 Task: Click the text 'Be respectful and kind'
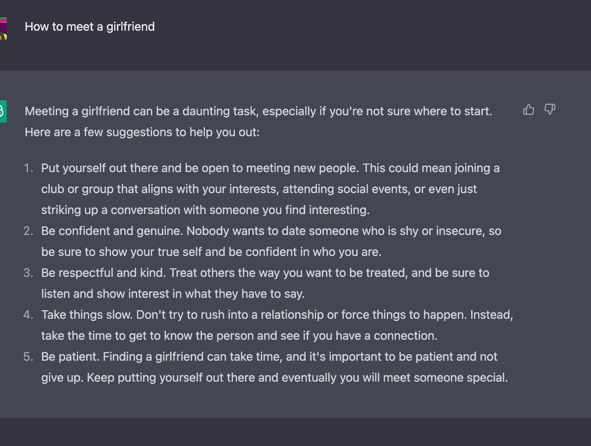pyautogui.click(x=103, y=273)
